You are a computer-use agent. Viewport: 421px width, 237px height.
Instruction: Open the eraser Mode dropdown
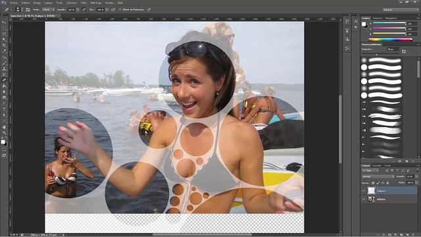pos(48,10)
